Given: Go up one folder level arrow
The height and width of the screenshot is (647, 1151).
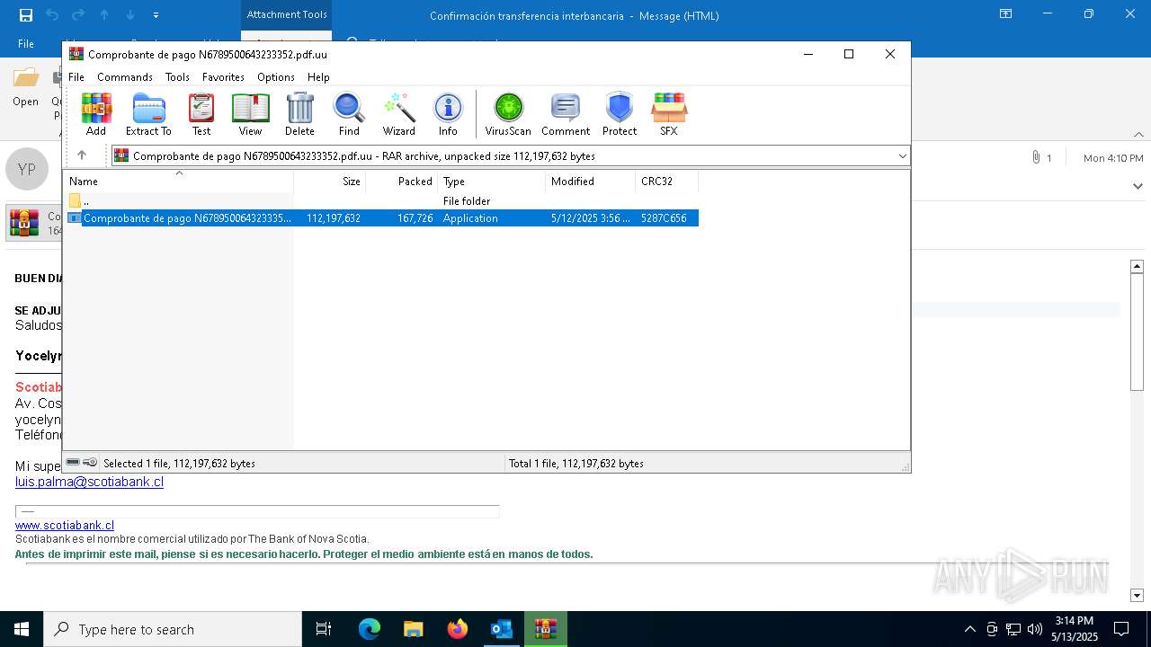Looking at the screenshot, I should [x=82, y=155].
